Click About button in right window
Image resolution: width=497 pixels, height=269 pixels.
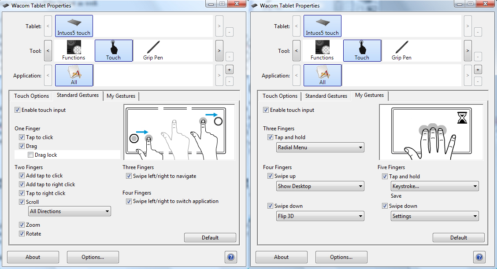pos(282,257)
